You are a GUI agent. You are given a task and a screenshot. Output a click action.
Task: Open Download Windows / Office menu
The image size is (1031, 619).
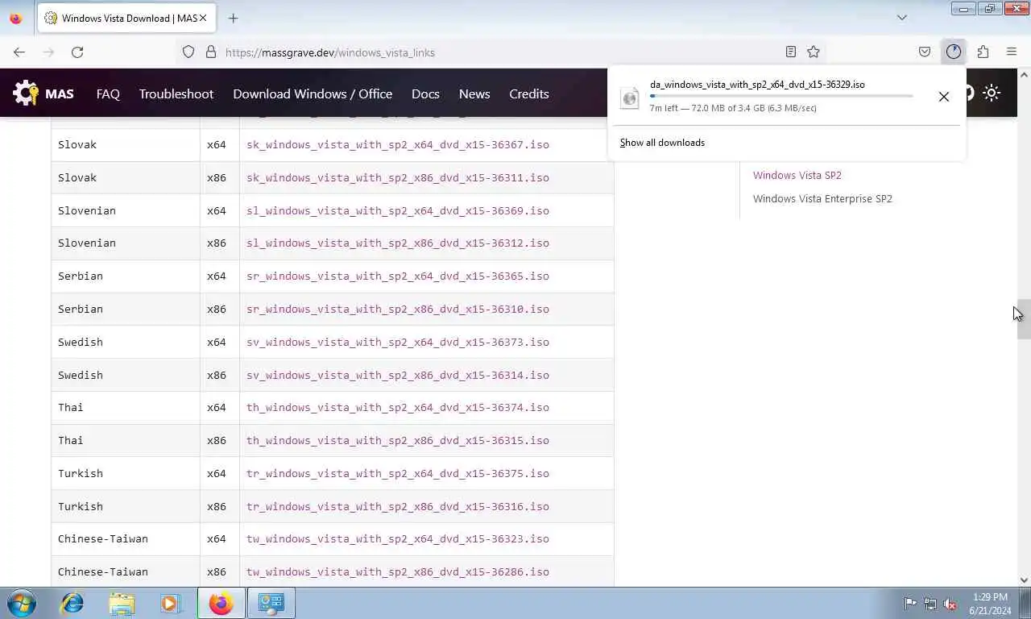point(313,93)
